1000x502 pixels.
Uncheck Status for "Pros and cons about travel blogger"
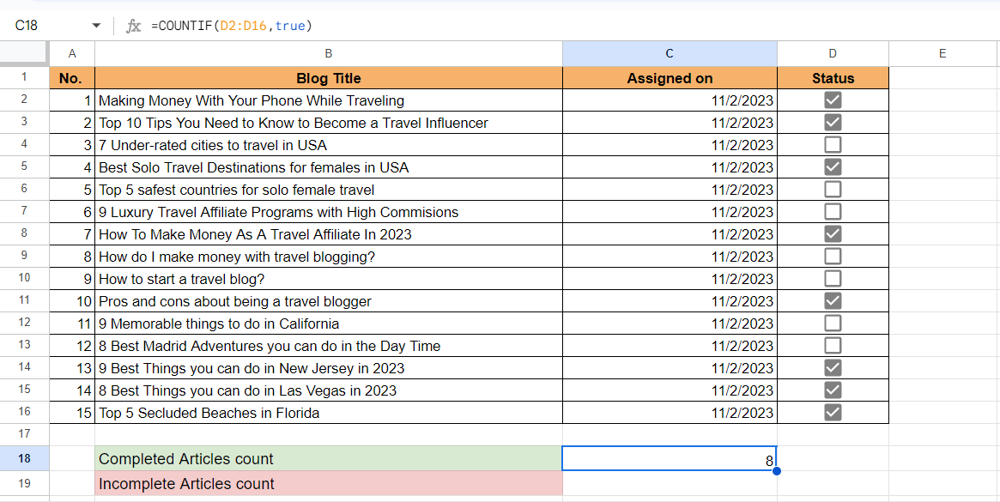pyautogui.click(x=832, y=300)
